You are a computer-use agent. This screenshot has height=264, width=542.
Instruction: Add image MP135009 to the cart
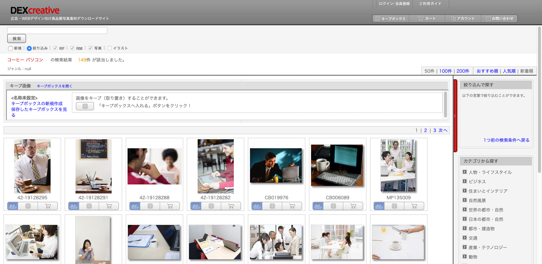(x=414, y=206)
